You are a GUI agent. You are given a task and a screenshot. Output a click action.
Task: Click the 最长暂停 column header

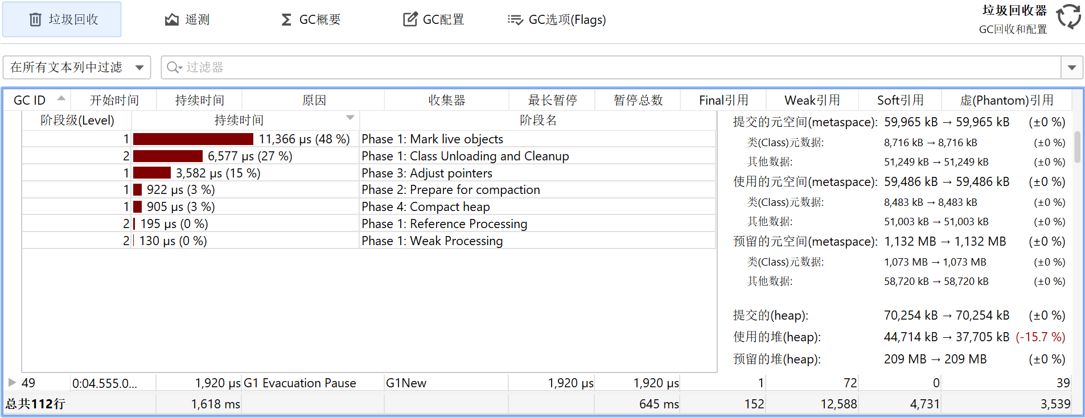click(x=552, y=101)
